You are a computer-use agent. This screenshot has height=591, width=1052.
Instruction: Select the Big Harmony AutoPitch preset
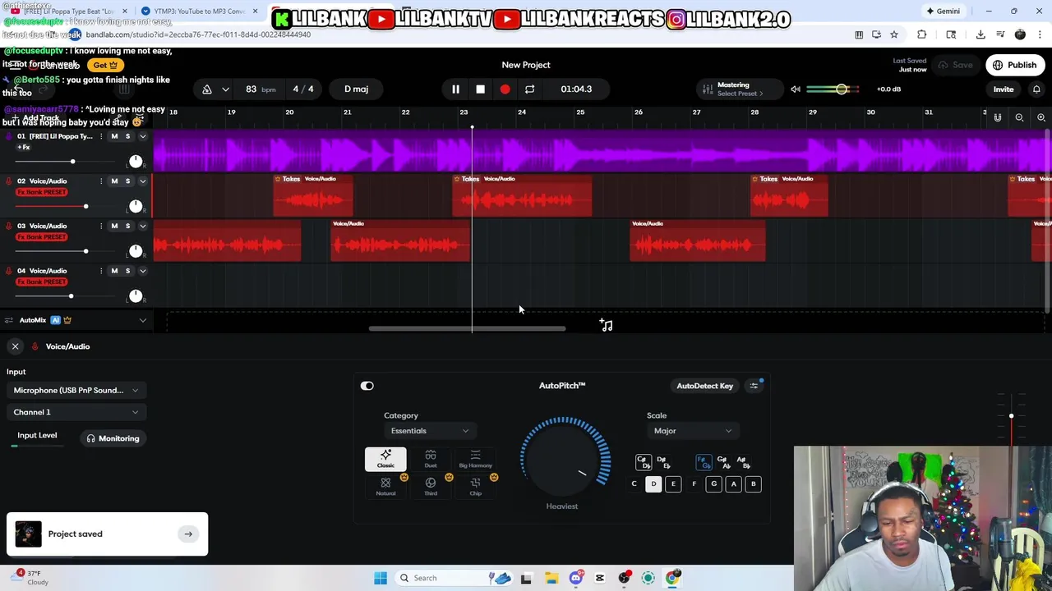[475, 460]
